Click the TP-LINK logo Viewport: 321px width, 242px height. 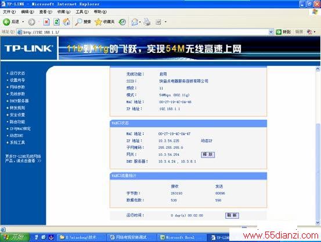pos(28,48)
